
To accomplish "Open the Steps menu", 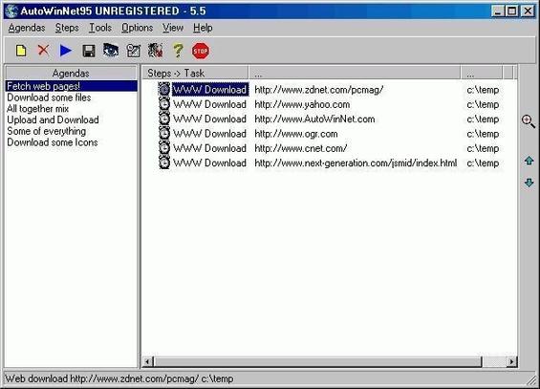I will [x=67, y=28].
